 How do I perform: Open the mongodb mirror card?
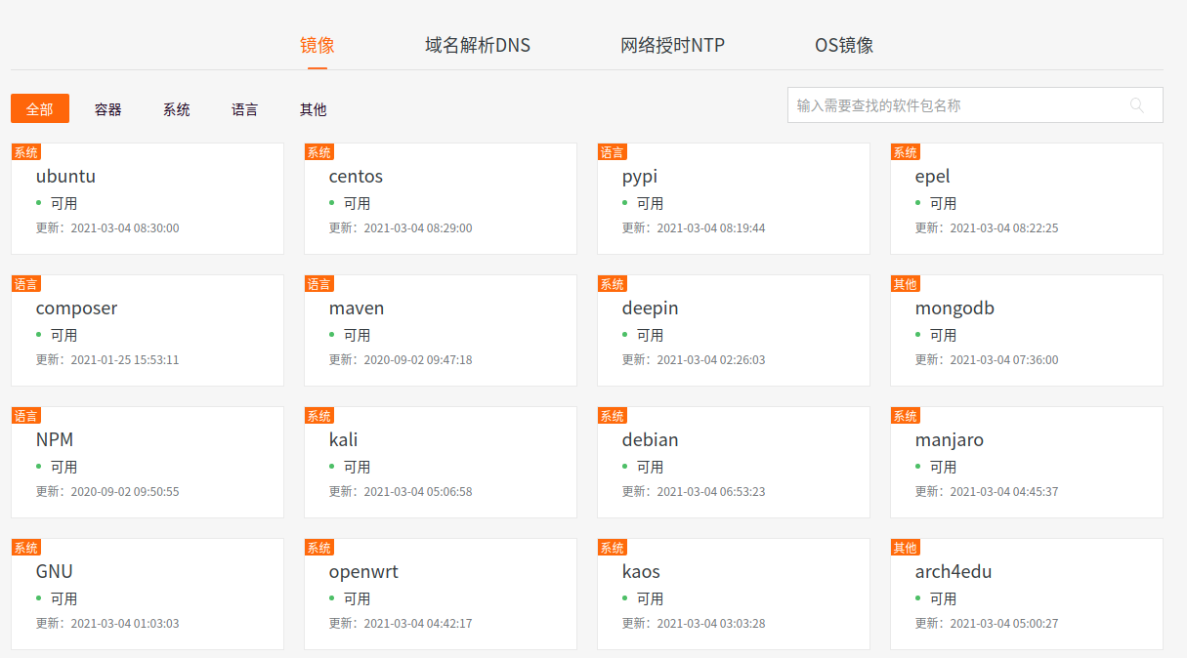pyautogui.click(x=1027, y=331)
